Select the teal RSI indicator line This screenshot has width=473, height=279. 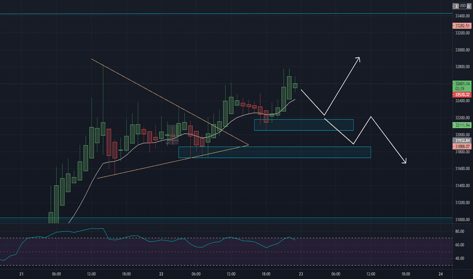click(151, 241)
